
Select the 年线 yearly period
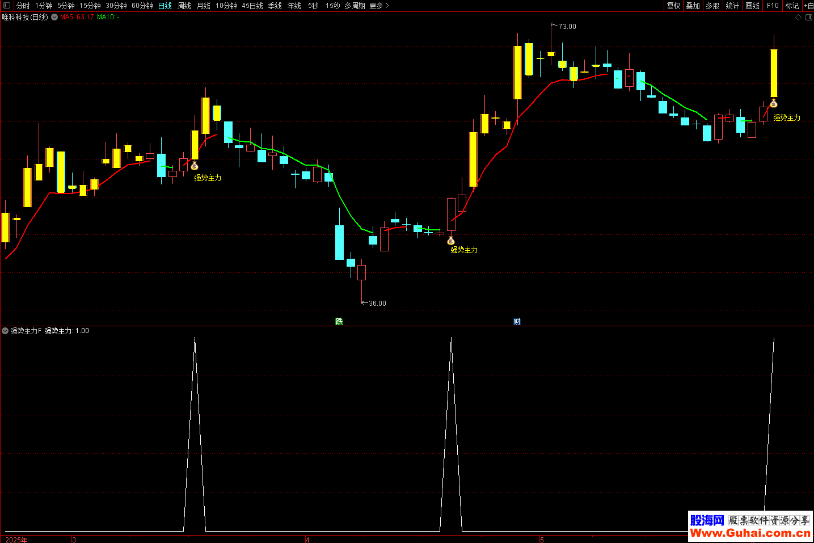click(x=294, y=6)
